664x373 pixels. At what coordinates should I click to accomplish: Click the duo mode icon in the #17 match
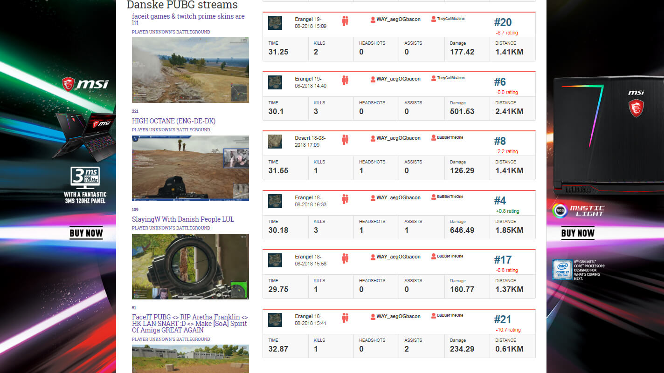(345, 258)
